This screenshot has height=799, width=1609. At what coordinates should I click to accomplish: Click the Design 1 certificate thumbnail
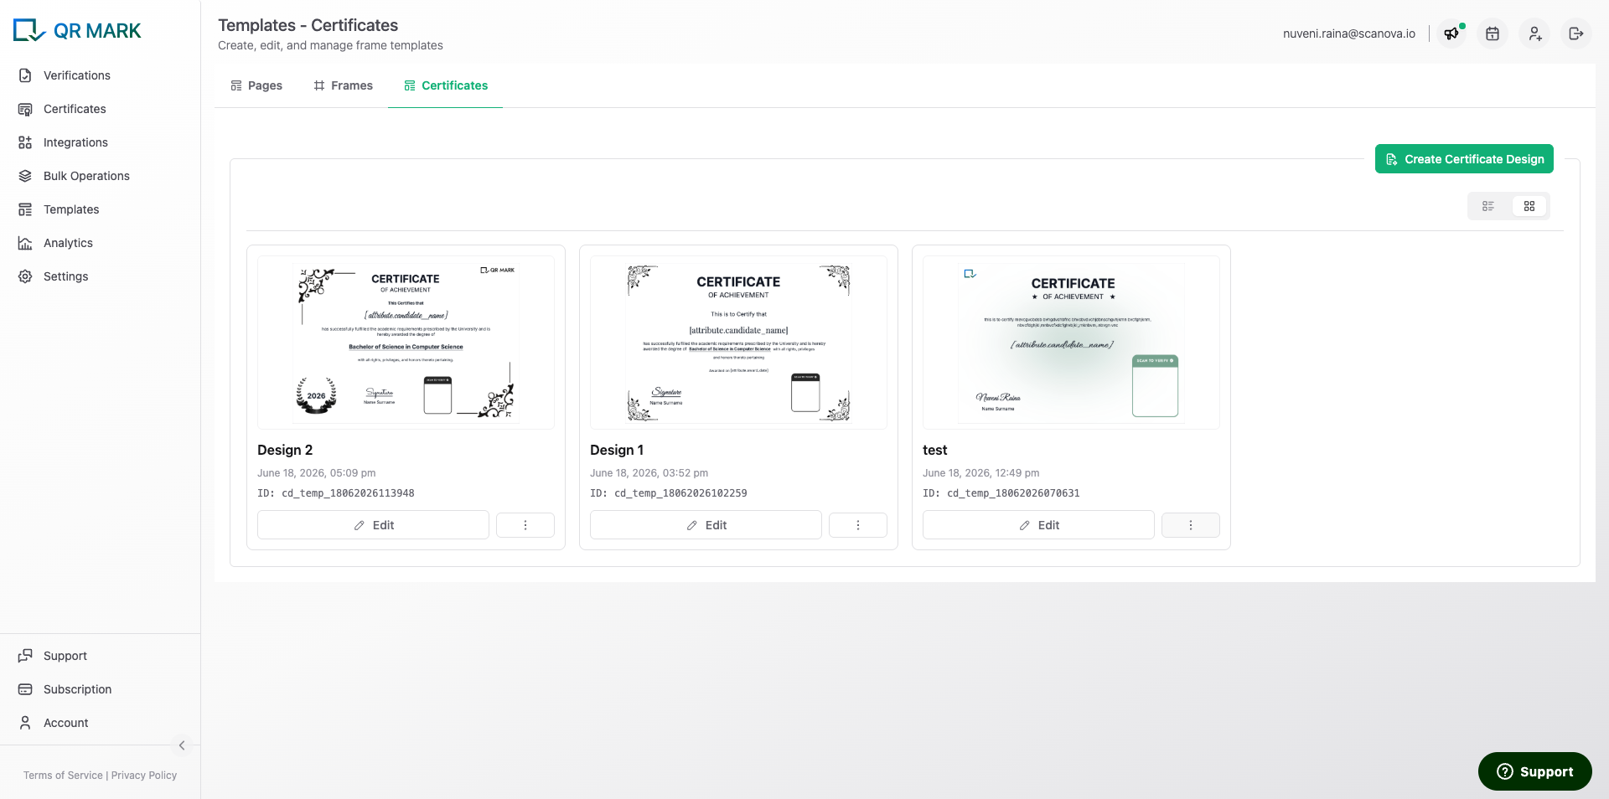click(x=738, y=343)
